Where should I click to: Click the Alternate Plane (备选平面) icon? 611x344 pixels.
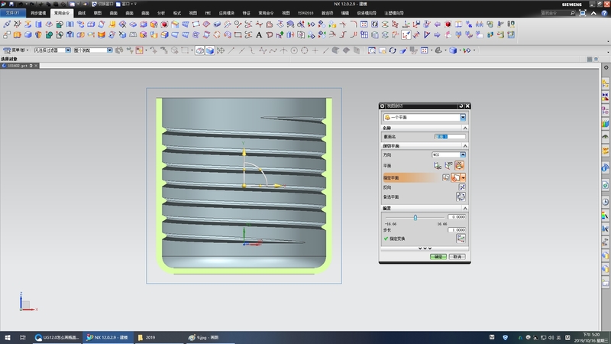click(x=461, y=196)
